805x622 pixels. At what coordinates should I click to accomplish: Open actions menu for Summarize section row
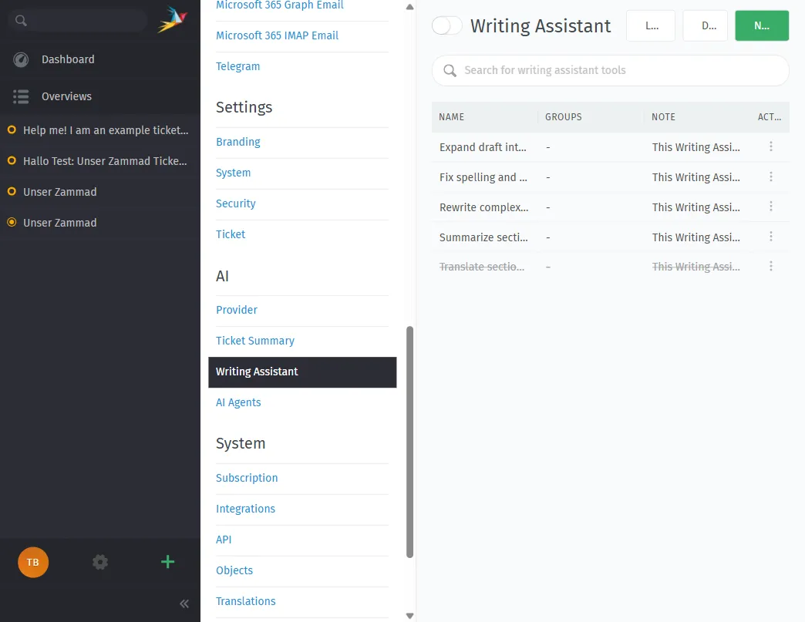770,236
